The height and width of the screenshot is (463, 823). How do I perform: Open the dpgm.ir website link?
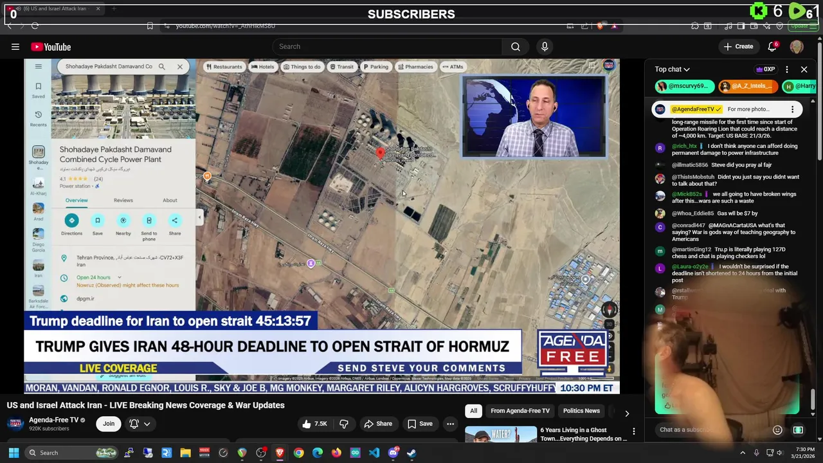click(86, 298)
